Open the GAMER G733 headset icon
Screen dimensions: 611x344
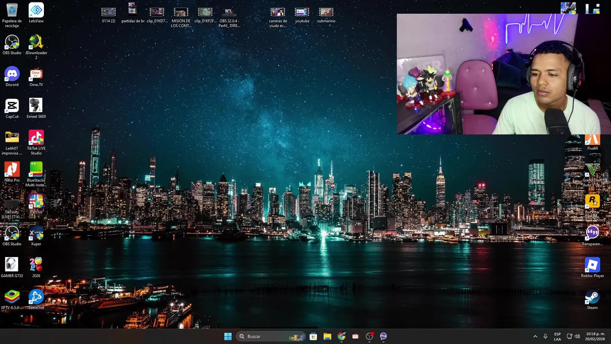[12, 268]
